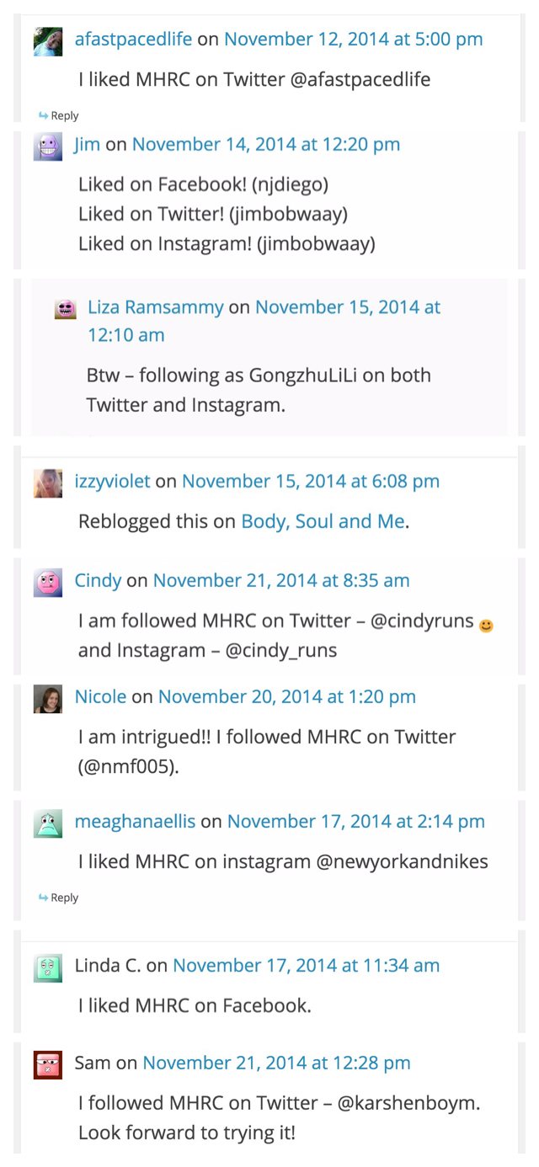Click Linda C.'s green square avatar
The width and height of the screenshot is (539, 1167).
click(x=48, y=967)
